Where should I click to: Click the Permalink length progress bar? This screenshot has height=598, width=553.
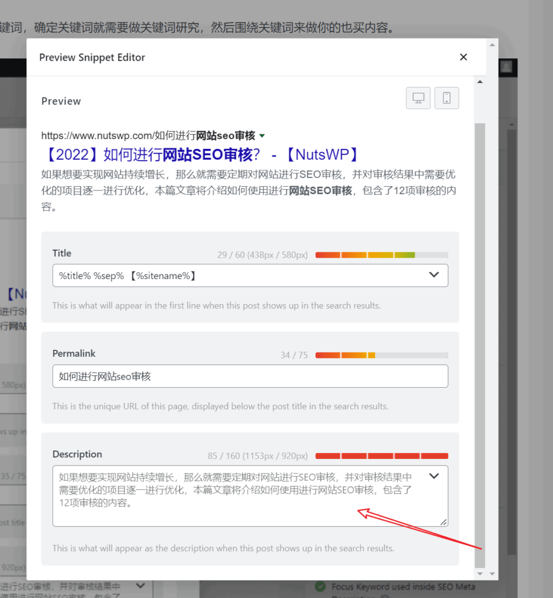point(382,355)
